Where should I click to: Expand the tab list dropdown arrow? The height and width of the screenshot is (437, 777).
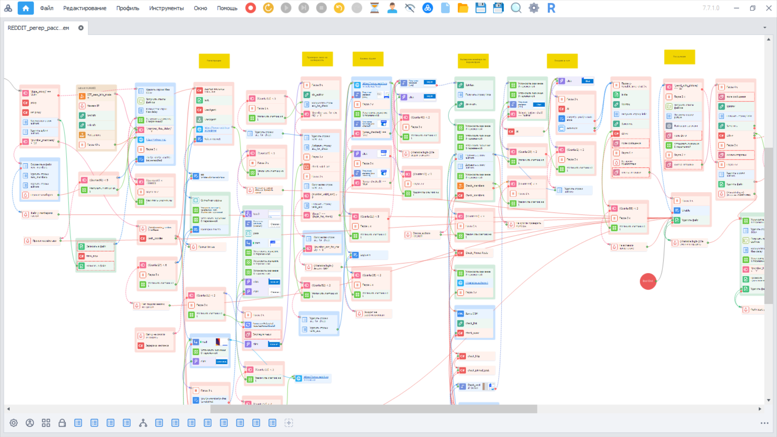click(x=765, y=28)
